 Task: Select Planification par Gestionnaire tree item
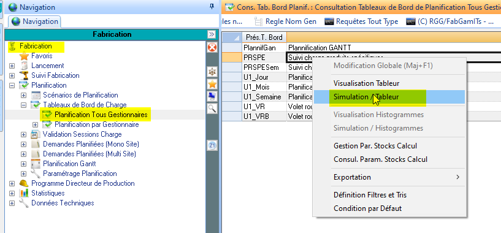96,124
